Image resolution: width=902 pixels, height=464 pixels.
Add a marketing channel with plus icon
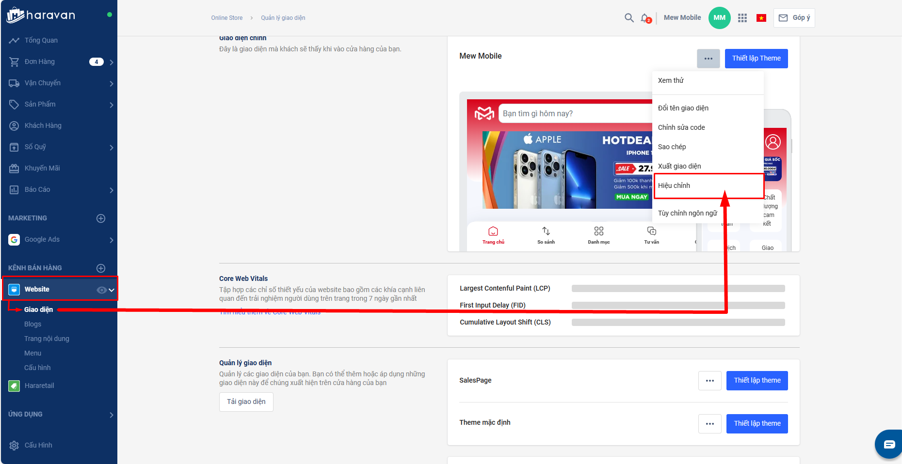coord(101,218)
